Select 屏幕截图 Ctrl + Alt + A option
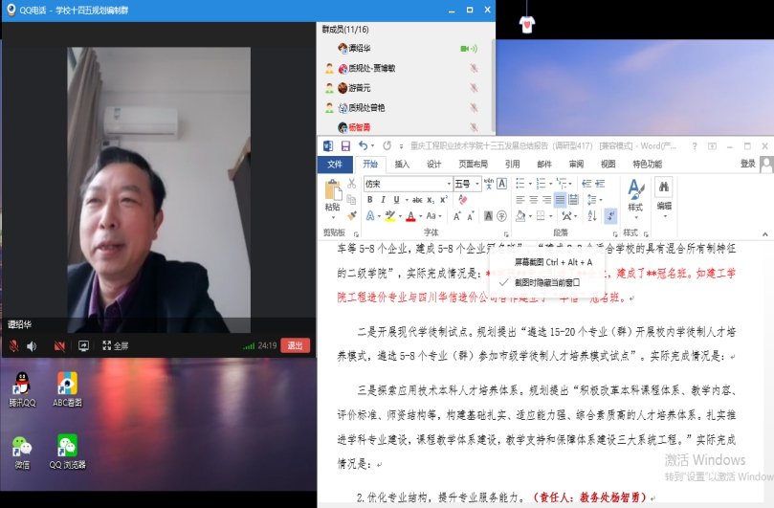Screen dimensions: 774x508 tap(553, 262)
